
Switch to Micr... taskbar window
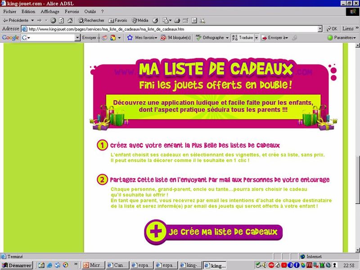click(x=94, y=265)
